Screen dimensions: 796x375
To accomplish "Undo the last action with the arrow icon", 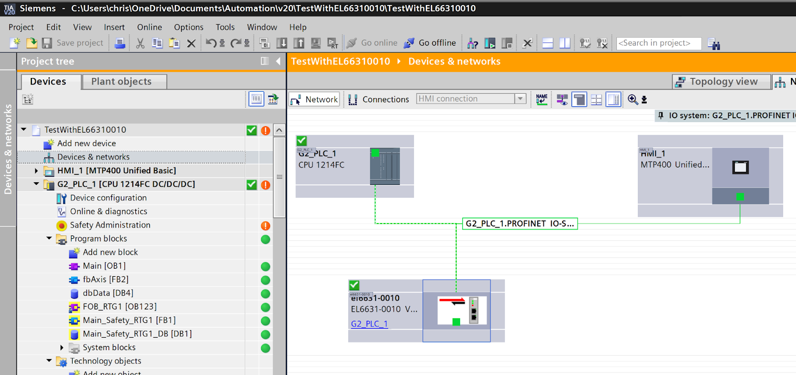I will tap(211, 43).
